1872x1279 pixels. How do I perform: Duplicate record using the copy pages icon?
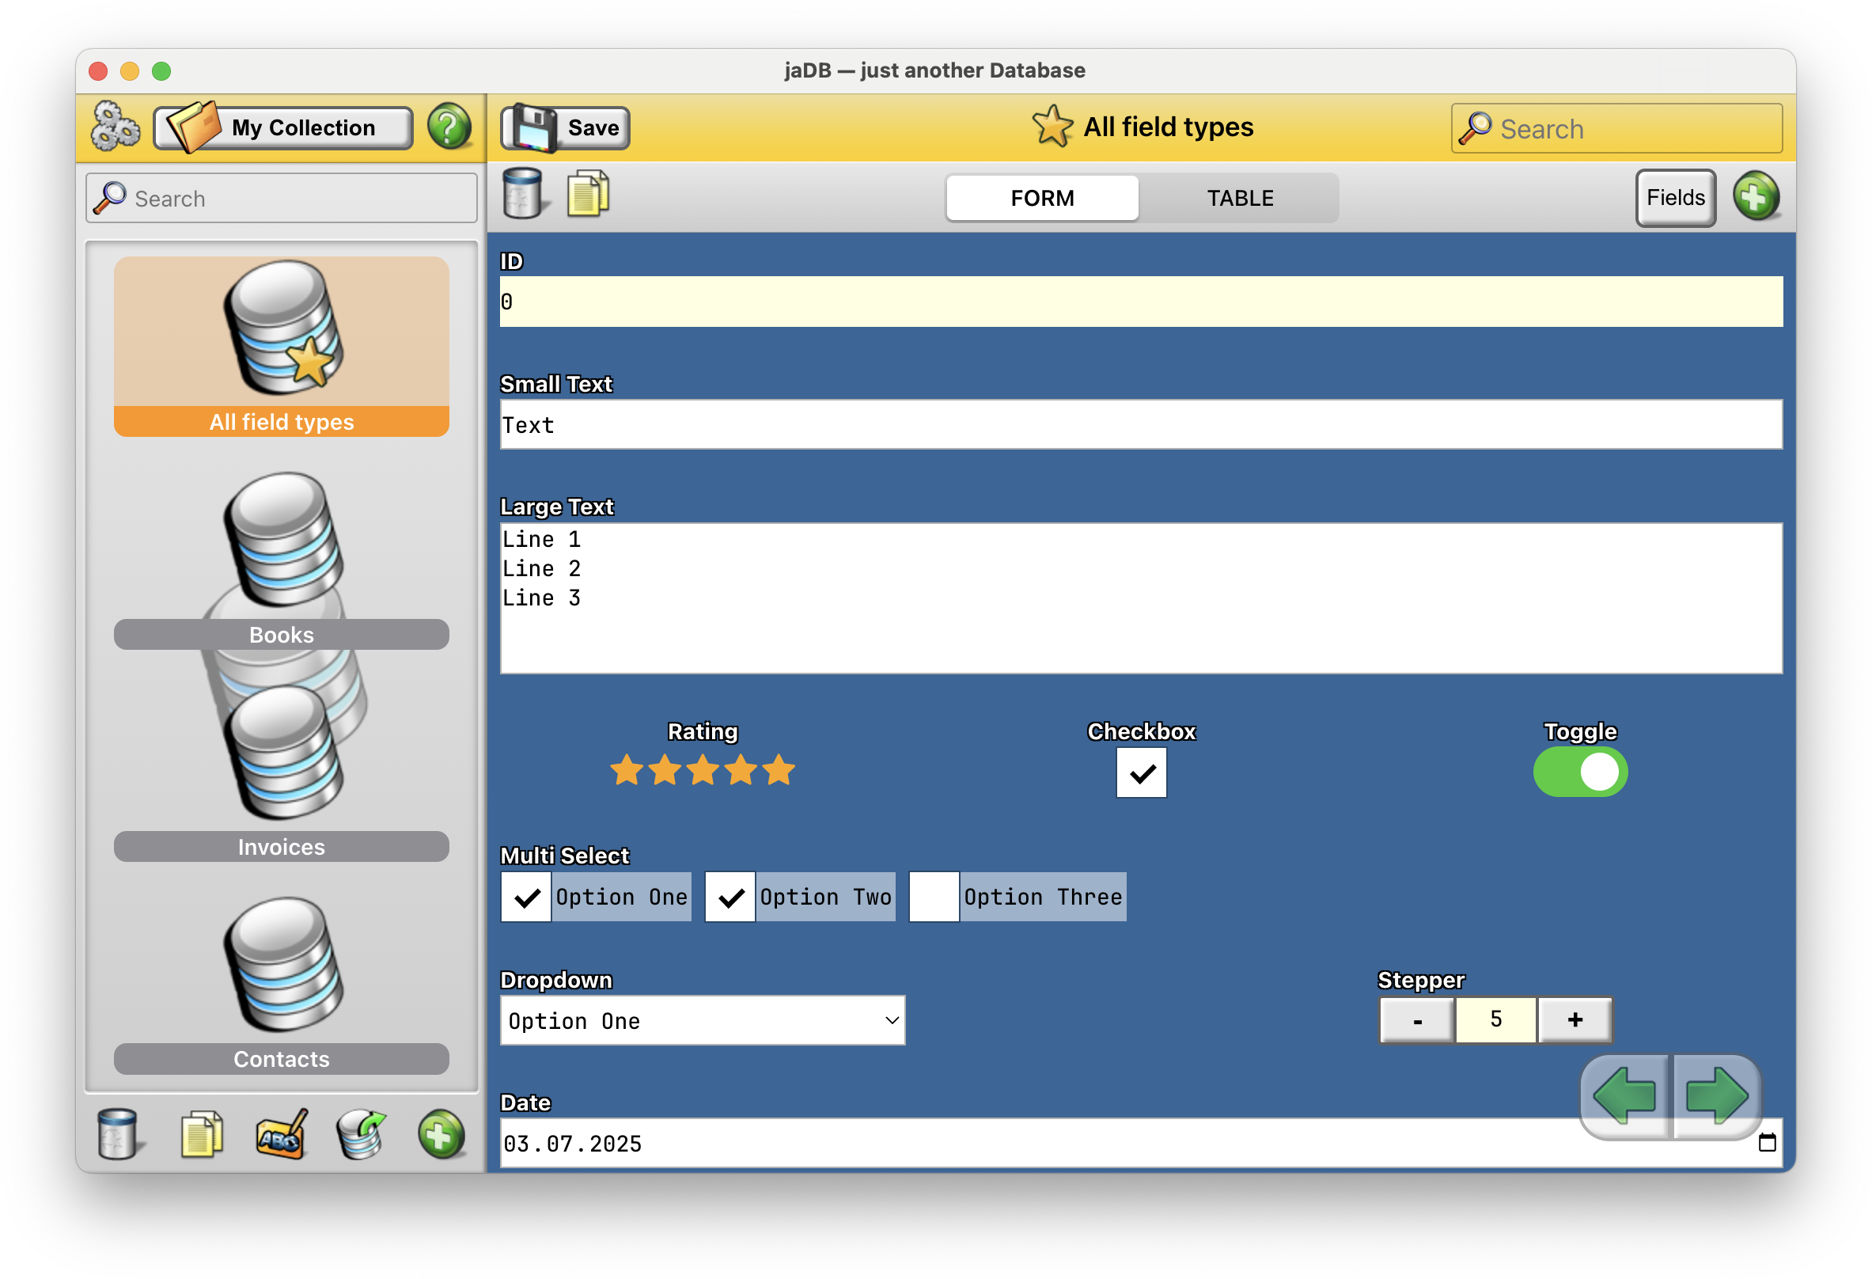tap(588, 195)
